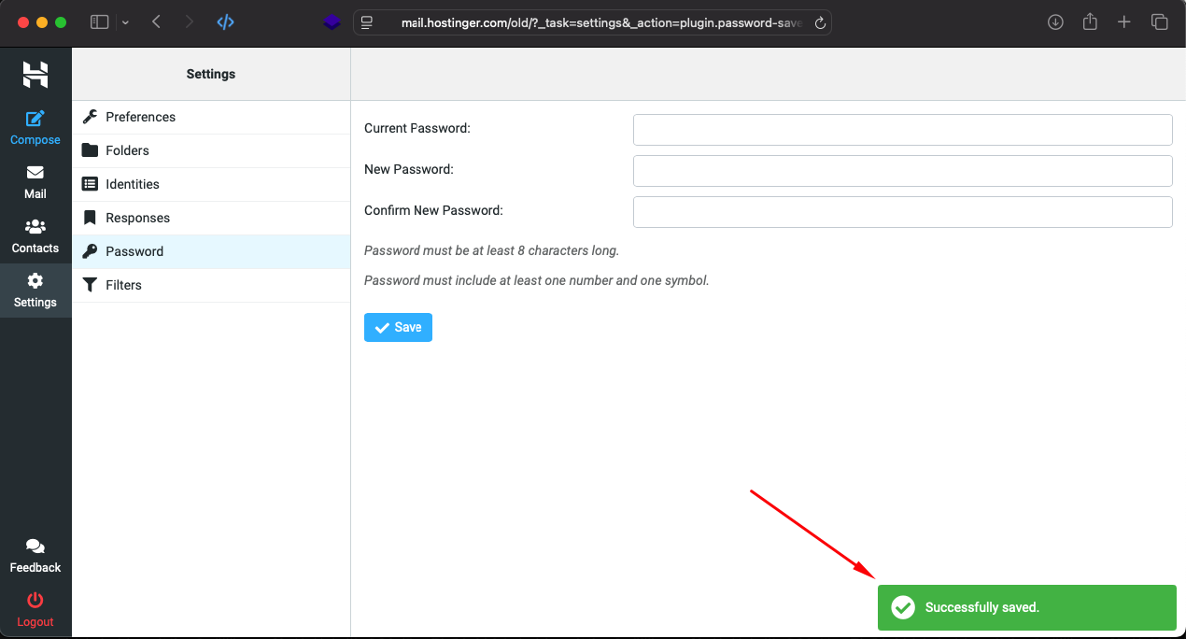This screenshot has width=1186, height=639.
Task: Reload the page with the refresh icon
Action: pos(820,23)
